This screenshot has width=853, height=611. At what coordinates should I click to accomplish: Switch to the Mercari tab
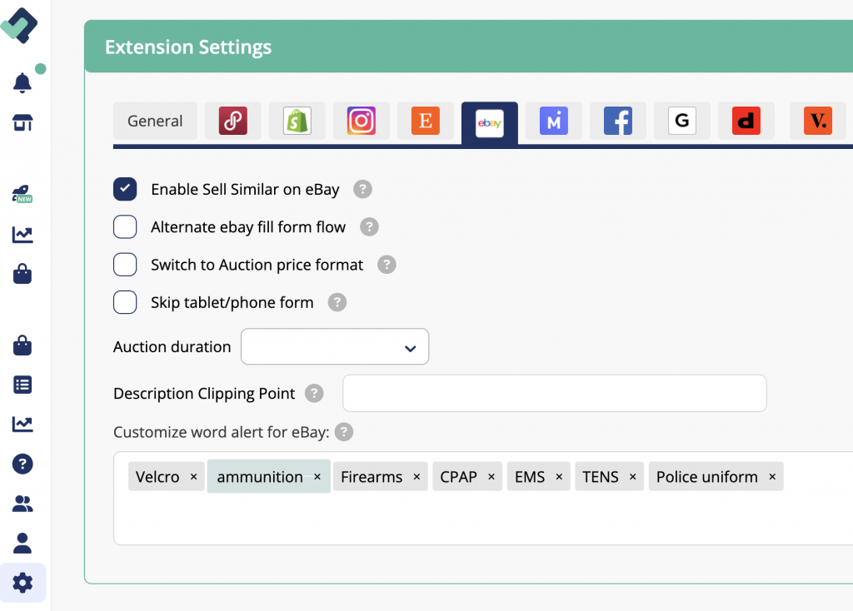click(x=554, y=121)
